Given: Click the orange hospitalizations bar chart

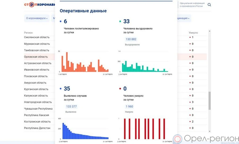Looking at the screenshot, I should click(83, 63).
